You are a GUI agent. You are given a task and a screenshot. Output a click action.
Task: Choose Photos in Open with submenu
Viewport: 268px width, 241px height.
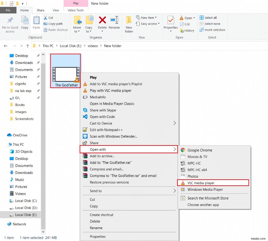(x=214, y=176)
